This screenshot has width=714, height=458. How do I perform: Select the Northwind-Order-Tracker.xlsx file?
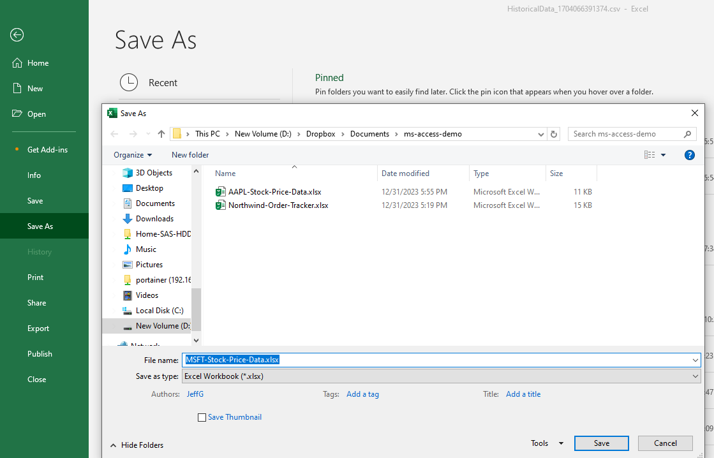278,205
